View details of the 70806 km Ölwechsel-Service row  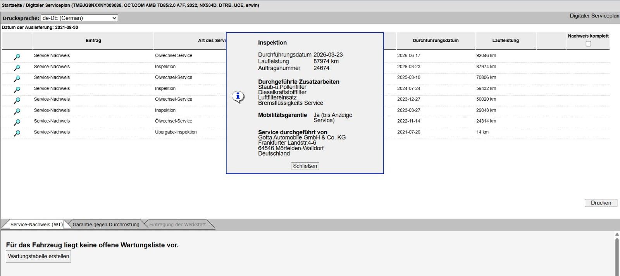pyautogui.click(x=17, y=79)
